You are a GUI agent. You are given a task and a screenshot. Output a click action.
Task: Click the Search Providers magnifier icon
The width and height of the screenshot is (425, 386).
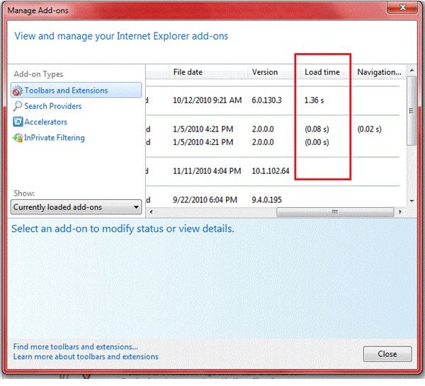(18, 106)
